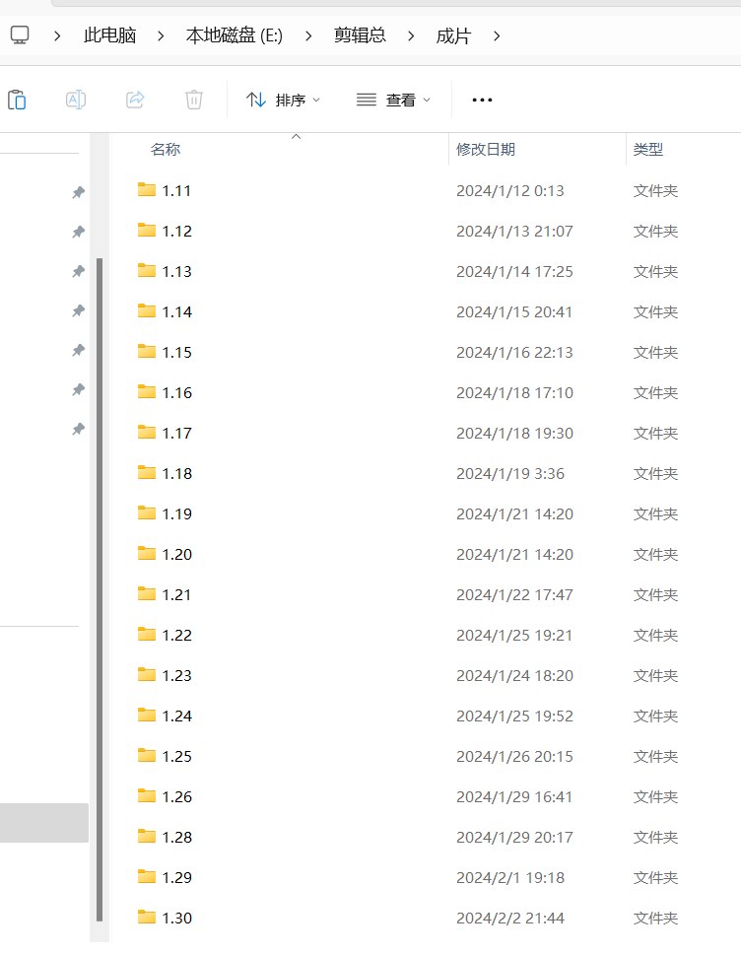Click the date 2024/1/12 0:13
Viewport: 741px width, 955px height.
[510, 190]
